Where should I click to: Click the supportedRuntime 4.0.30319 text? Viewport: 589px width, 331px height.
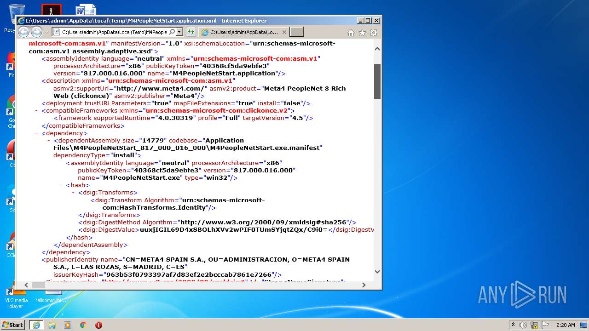click(174, 118)
